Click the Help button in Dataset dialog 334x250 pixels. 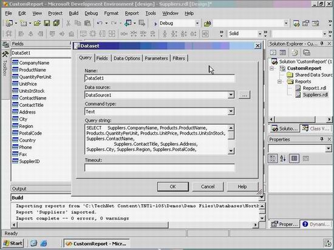pyautogui.click(x=242, y=187)
